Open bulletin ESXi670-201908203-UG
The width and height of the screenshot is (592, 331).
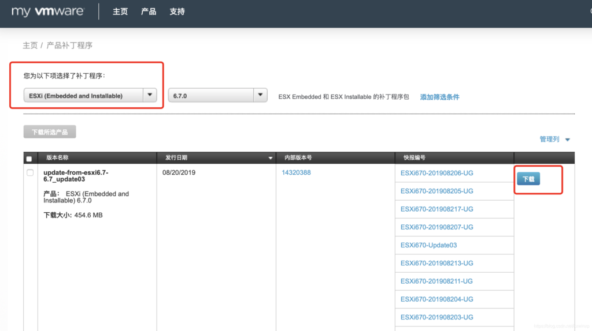[436, 317]
